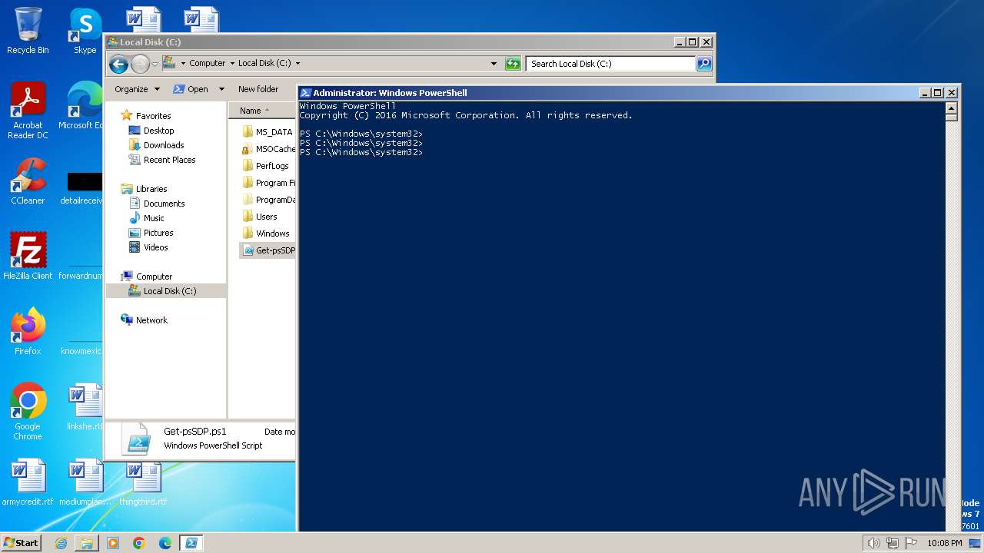This screenshot has width=984, height=553.
Task: Select Libraries in the navigation pane
Action: click(151, 189)
